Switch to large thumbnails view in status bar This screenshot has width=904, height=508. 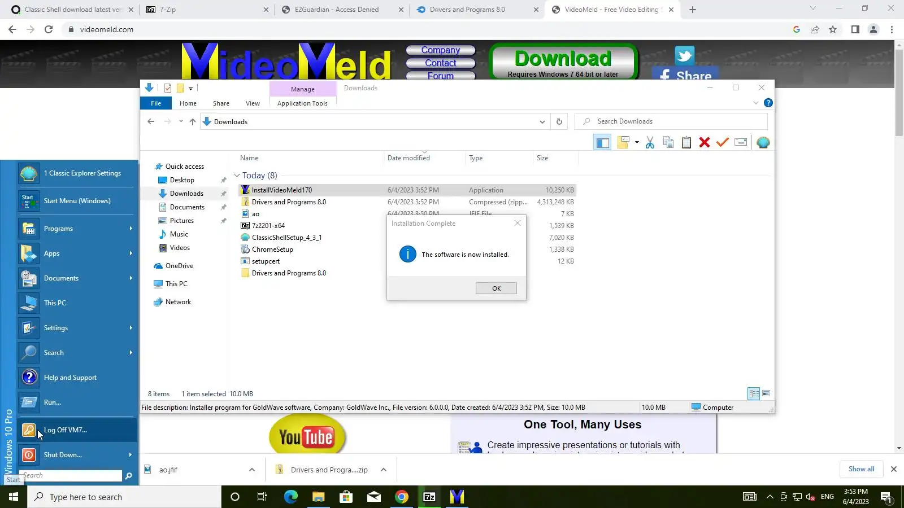coord(766,394)
